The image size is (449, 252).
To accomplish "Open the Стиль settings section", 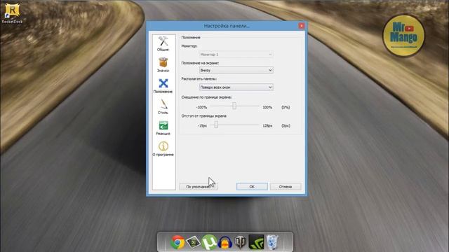I will coord(163,107).
